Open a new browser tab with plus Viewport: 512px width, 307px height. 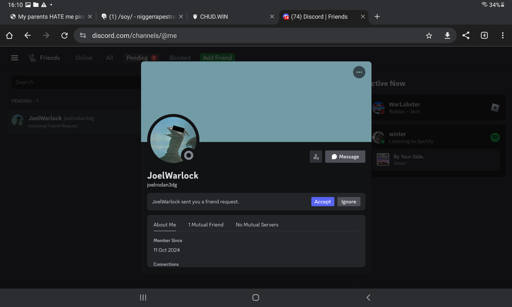(377, 17)
